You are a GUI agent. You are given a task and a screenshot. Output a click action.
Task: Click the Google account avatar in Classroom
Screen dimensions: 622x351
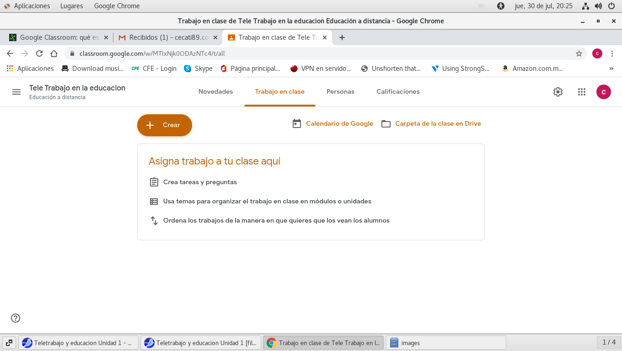click(604, 92)
